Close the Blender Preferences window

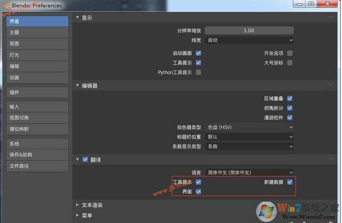point(327,4)
